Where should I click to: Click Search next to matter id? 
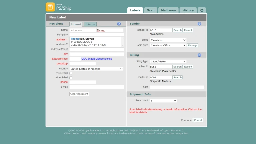pyautogui.click(x=177, y=77)
